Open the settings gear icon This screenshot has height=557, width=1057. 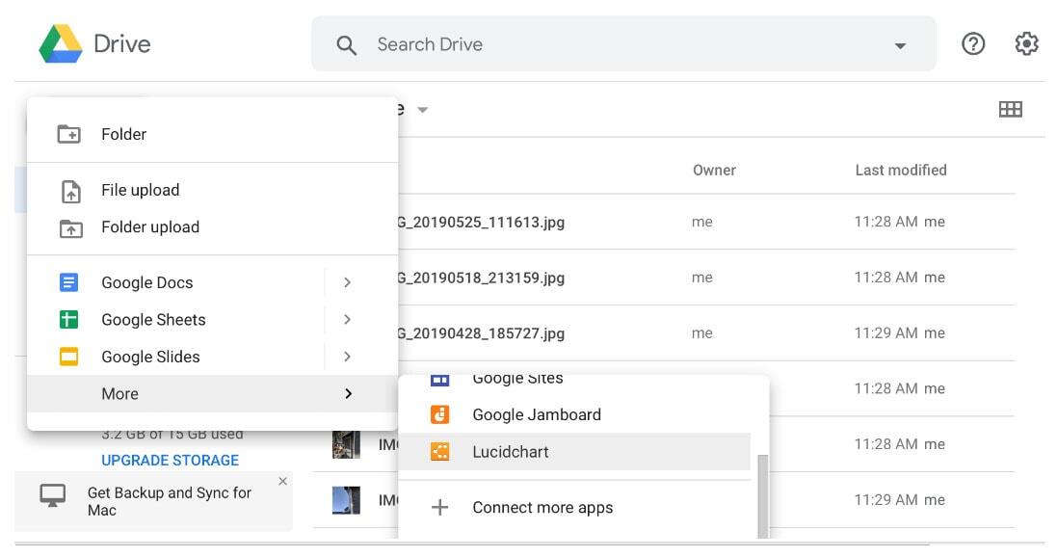click(x=1026, y=43)
